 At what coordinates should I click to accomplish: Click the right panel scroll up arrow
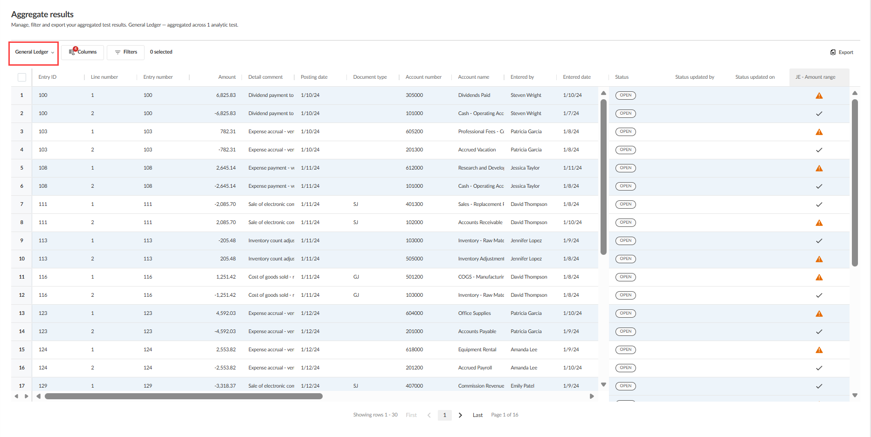(x=855, y=93)
